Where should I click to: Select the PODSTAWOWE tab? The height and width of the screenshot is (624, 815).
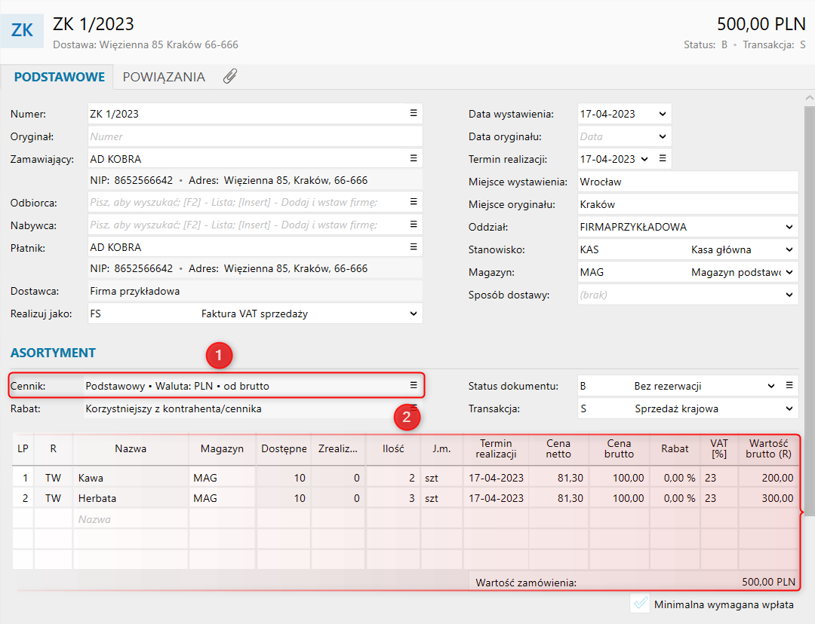pyautogui.click(x=59, y=77)
